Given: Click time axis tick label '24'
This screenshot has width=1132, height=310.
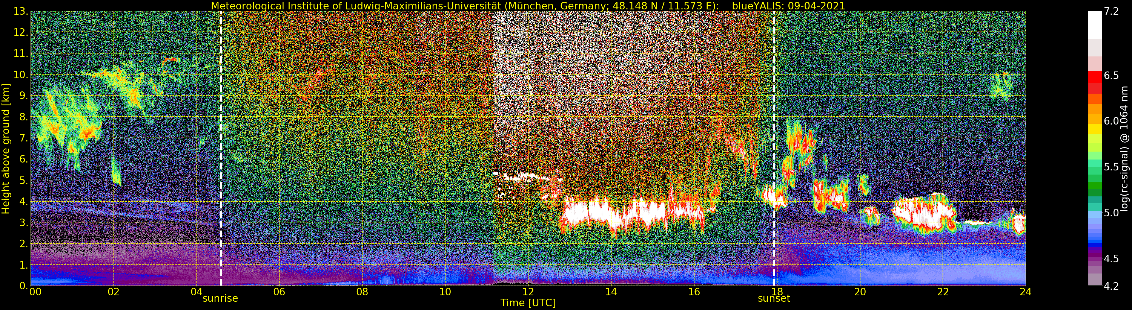Looking at the screenshot, I should click(1026, 292).
